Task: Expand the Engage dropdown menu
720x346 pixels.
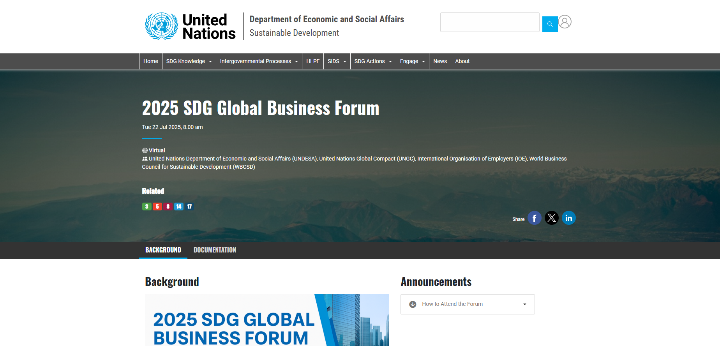Action: click(413, 62)
